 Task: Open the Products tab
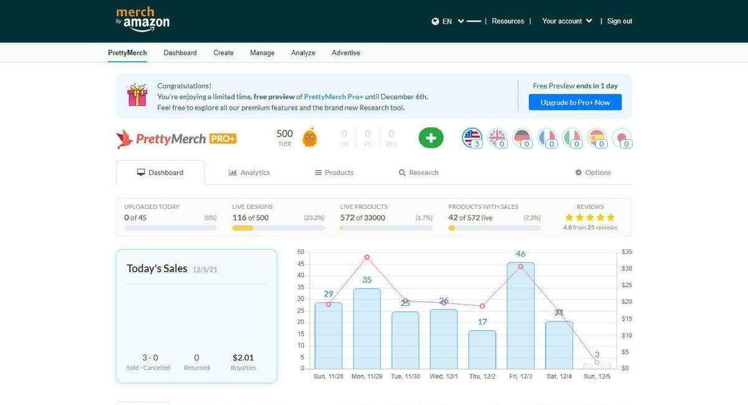point(334,173)
